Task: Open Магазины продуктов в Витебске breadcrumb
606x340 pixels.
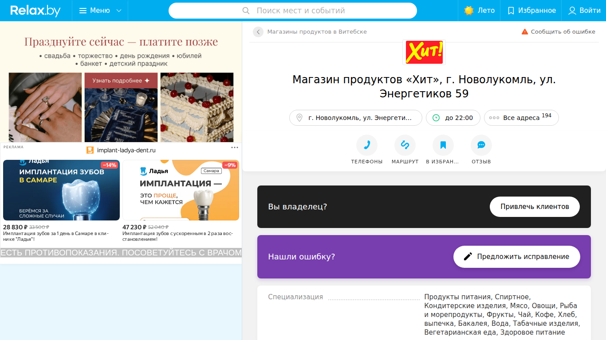Action: coord(317,32)
